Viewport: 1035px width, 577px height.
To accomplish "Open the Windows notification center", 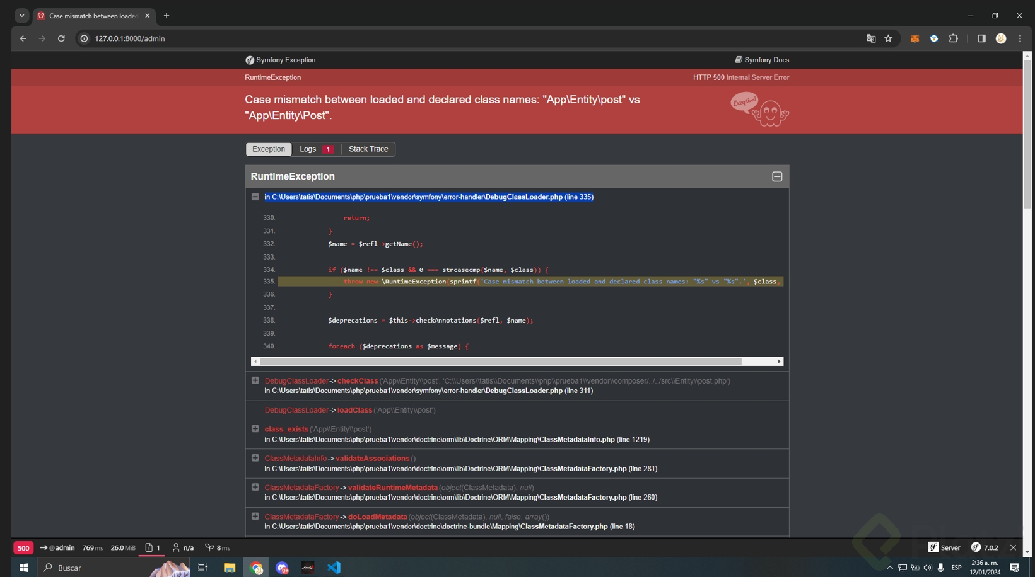I will pyautogui.click(x=1014, y=568).
